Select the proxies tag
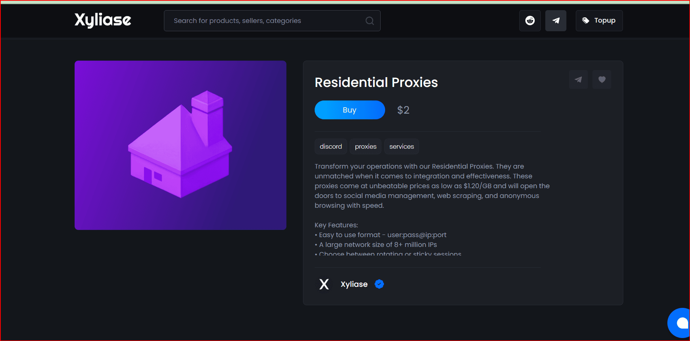 (366, 146)
